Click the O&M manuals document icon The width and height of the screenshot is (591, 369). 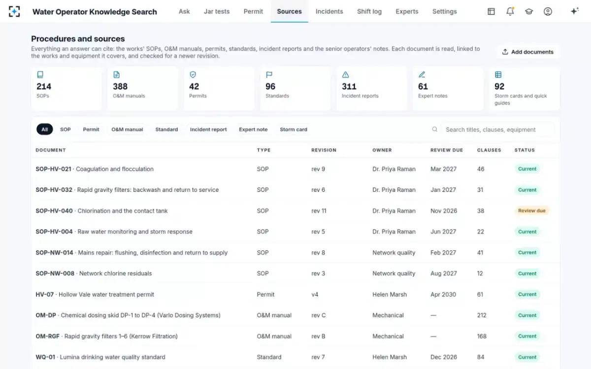tap(117, 75)
